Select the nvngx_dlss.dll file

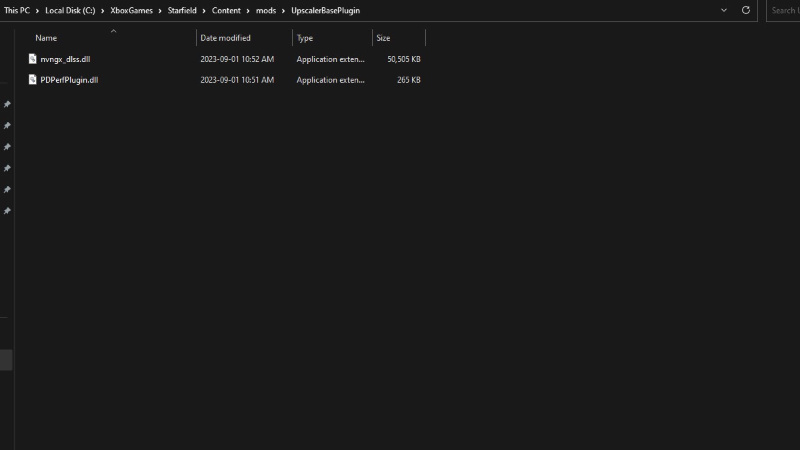pyautogui.click(x=67, y=59)
